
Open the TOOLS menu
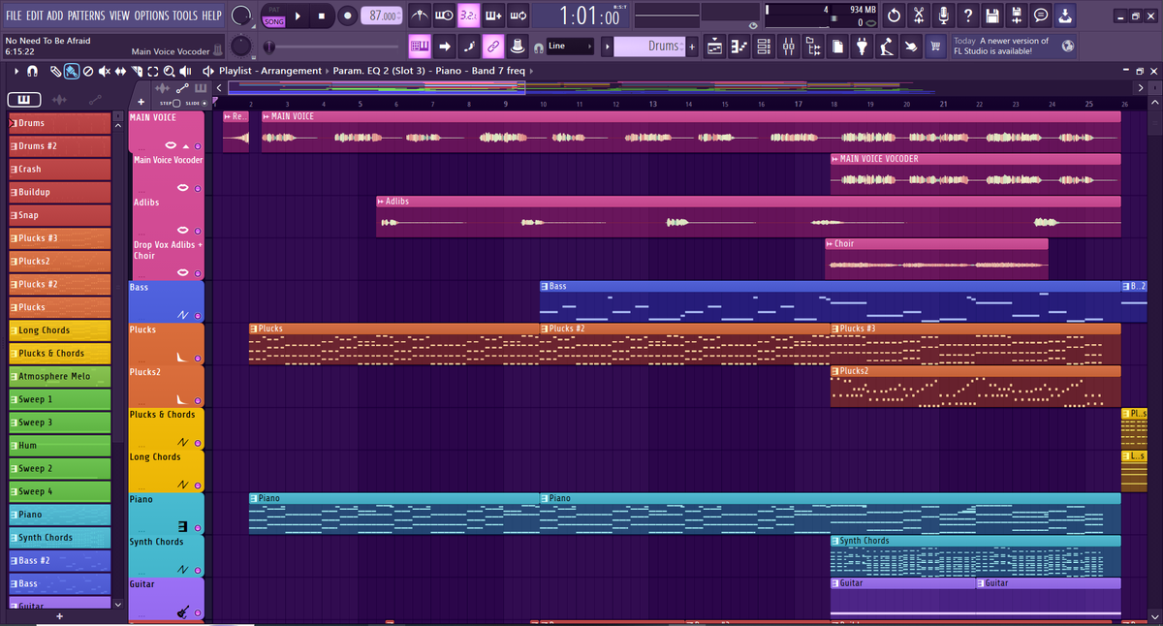(x=185, y=16)
